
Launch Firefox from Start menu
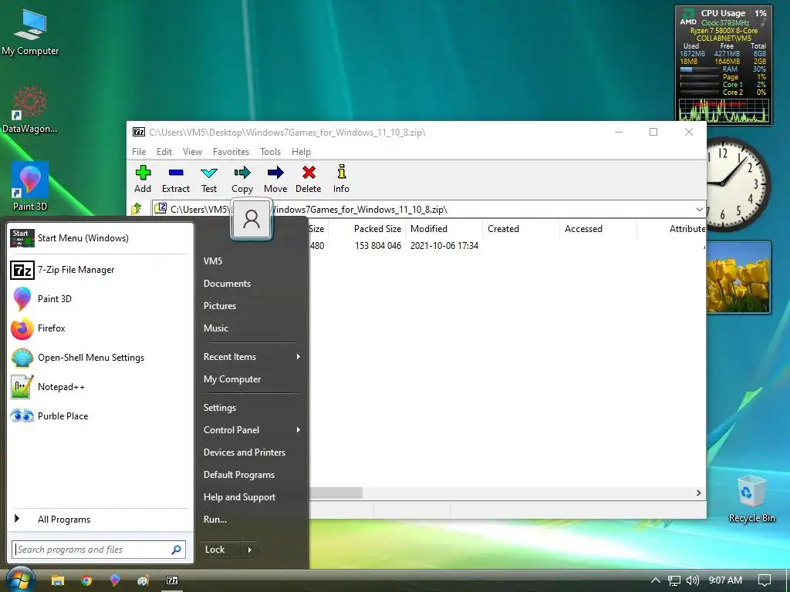coord(100,328)
